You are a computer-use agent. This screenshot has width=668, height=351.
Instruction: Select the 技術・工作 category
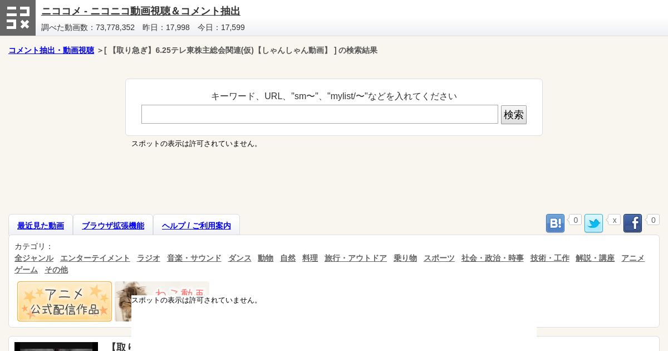[550, 258]
